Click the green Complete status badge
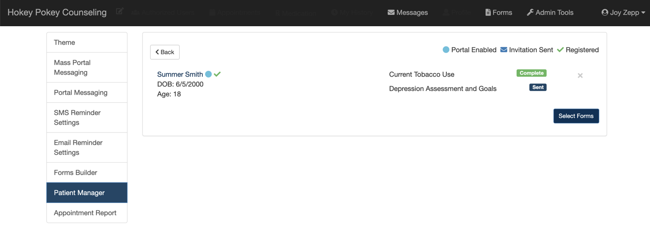650x225 pixels. click(x=531, y=73)
